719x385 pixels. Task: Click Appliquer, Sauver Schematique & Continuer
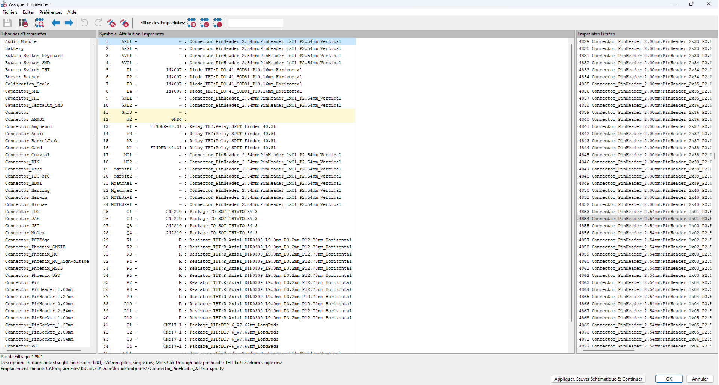[598, 379]
